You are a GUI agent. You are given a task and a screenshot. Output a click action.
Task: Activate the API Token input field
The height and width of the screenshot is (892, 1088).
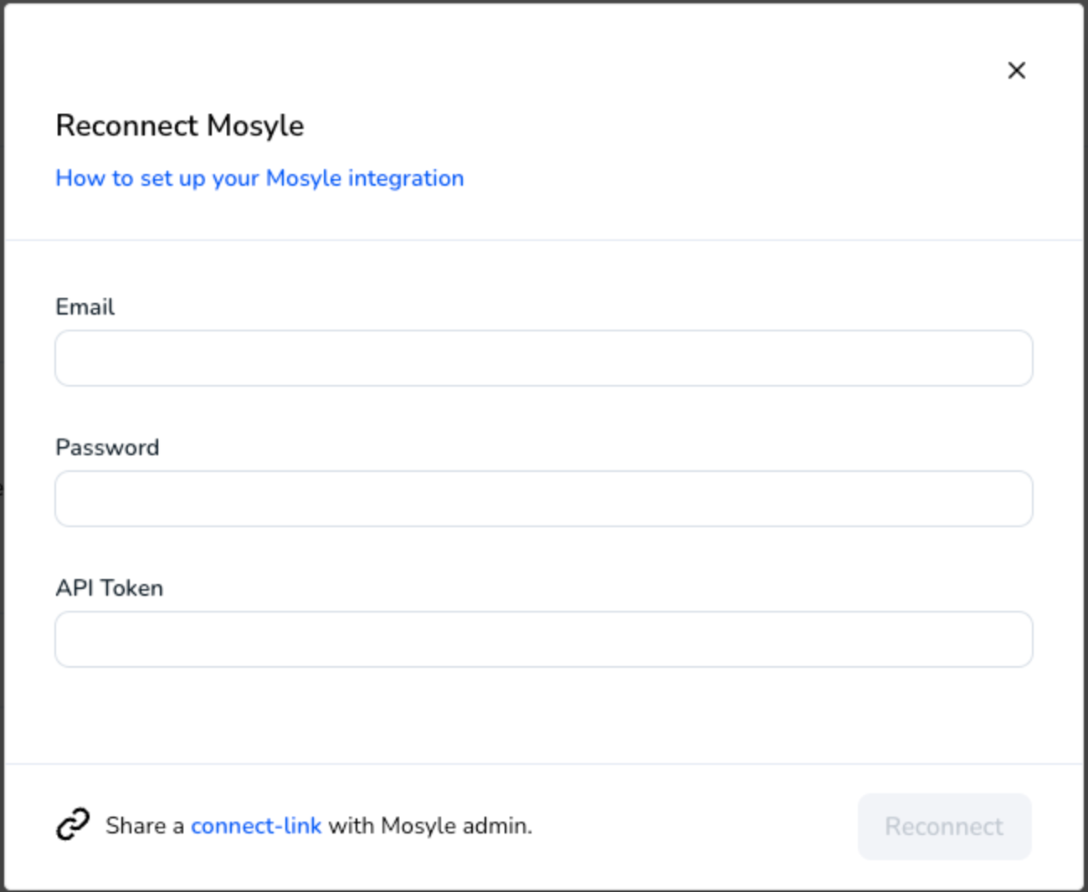click(x=544, y=639)
